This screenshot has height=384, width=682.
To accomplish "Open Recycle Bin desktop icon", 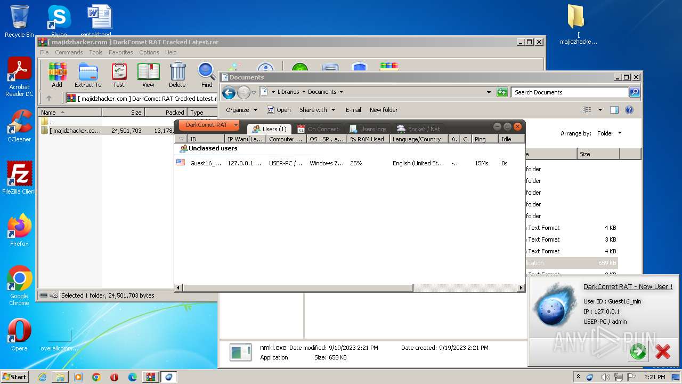I will coord(19,21).
